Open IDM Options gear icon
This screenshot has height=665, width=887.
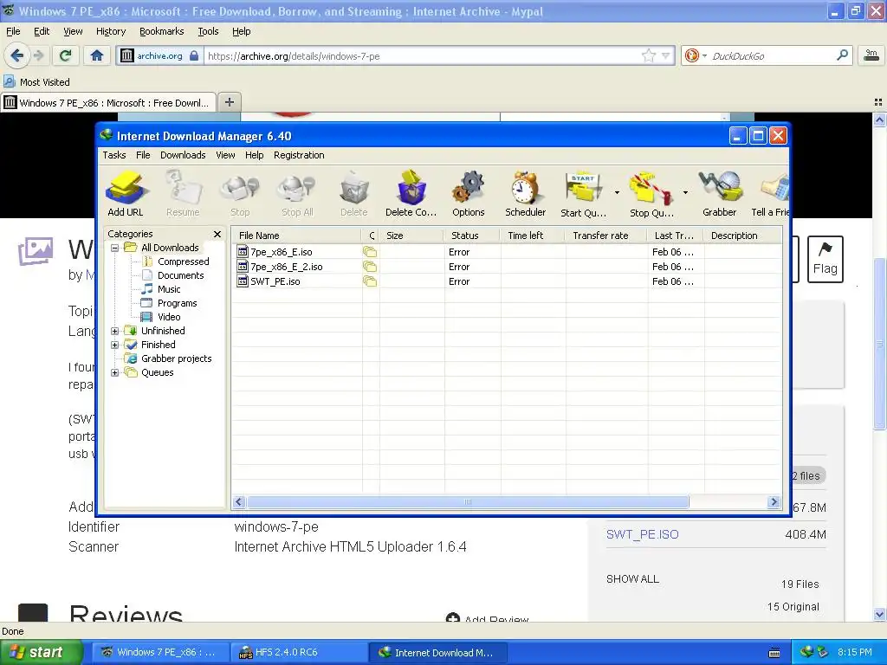[469, 194]
